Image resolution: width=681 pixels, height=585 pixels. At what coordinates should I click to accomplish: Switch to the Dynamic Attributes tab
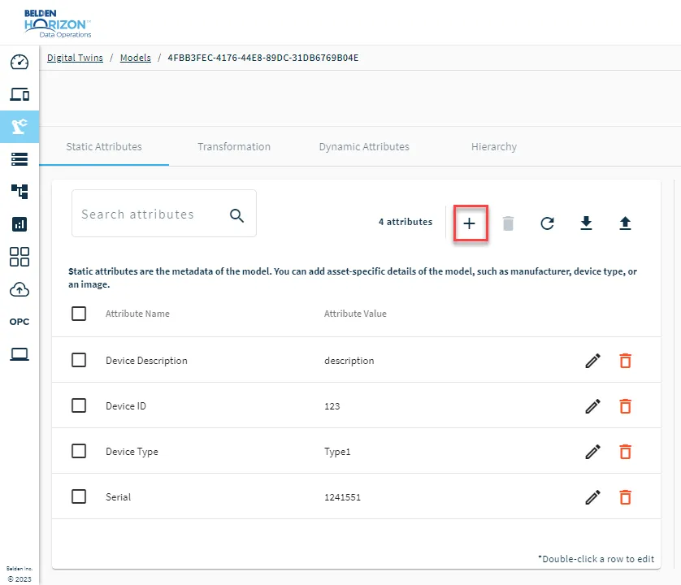[364, 147]
